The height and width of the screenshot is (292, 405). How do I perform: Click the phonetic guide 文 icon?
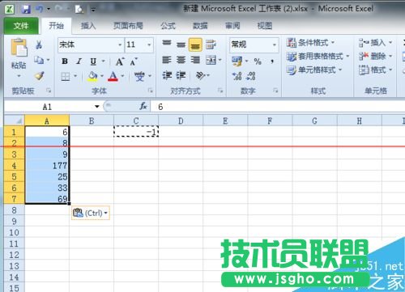[x=139, y=77]
